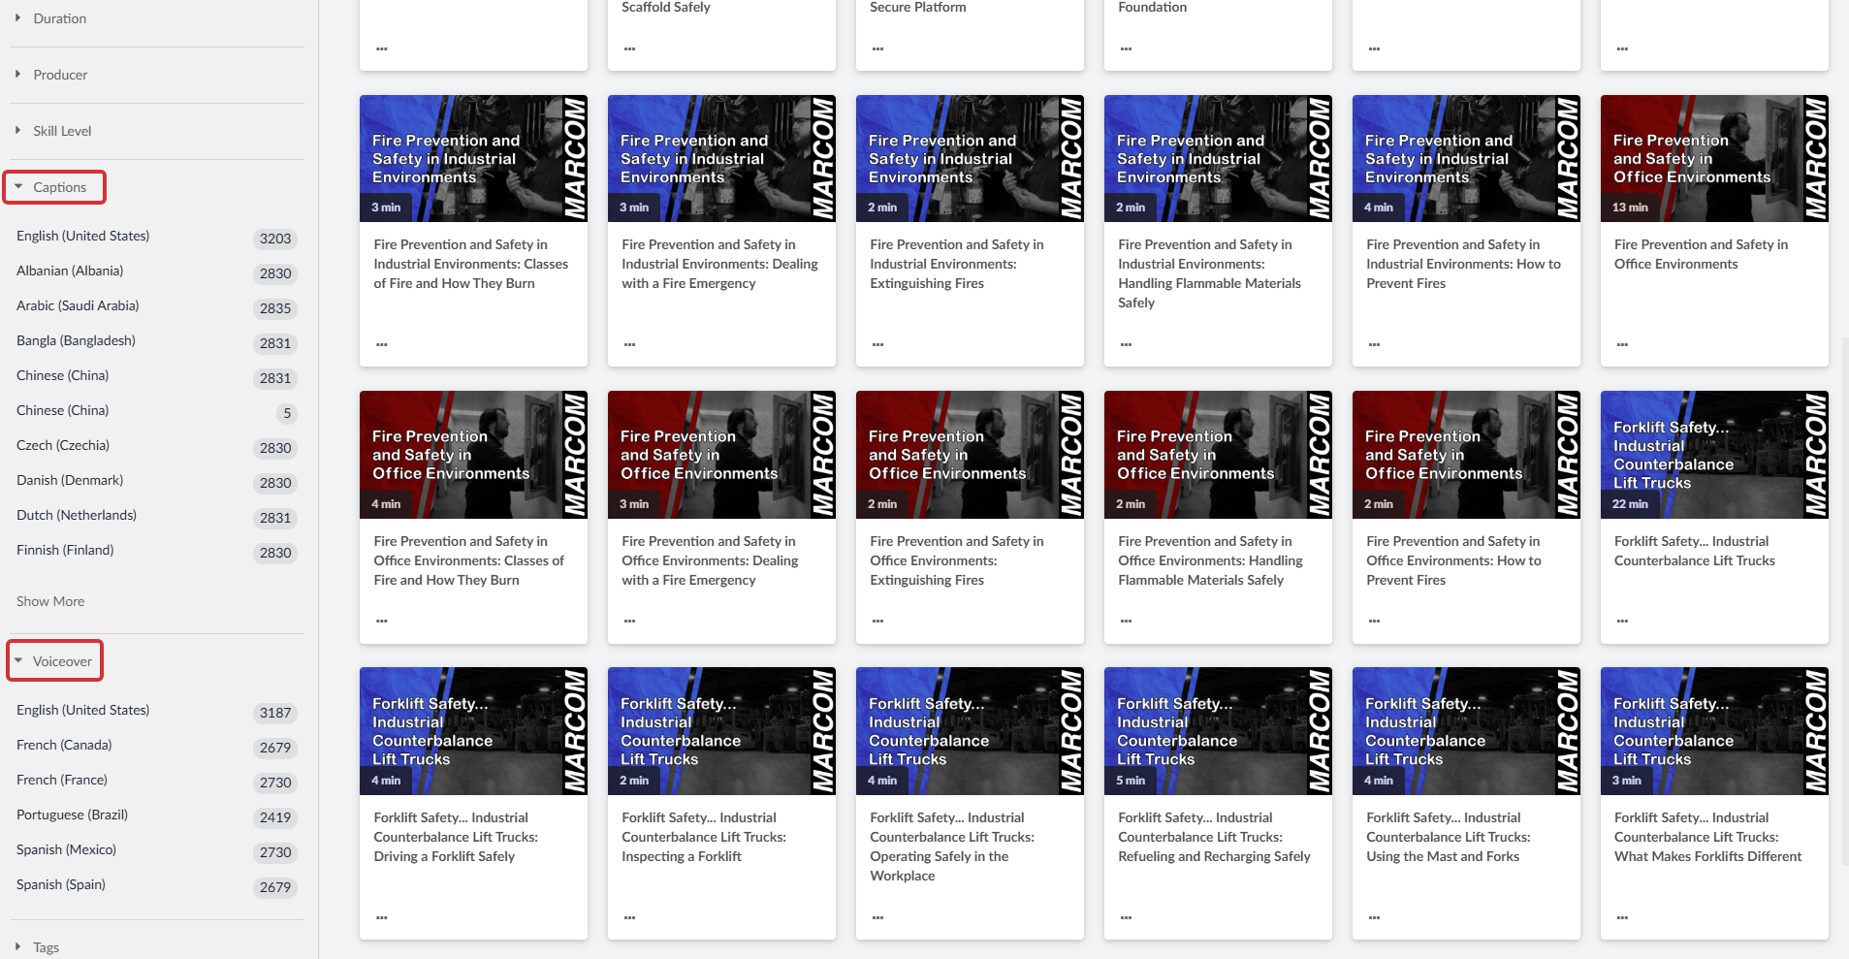1849x959 pixels.
Task: Open menu for Office Dealing with Fire Emergency
Action: [x=630, y=621]
